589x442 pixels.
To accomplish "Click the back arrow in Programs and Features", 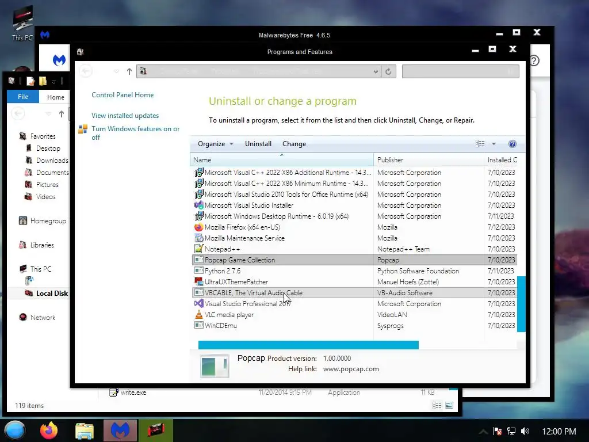I will [x=86, y=71].
